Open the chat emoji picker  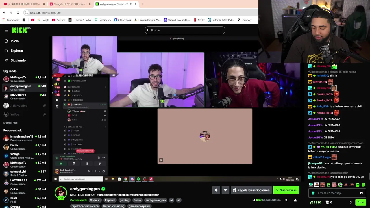pos(361,193)
